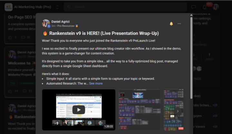This screenshot has width=232, height=134.
Task: Expand the community switcher arrows
Action: click(x=57, y=7)
